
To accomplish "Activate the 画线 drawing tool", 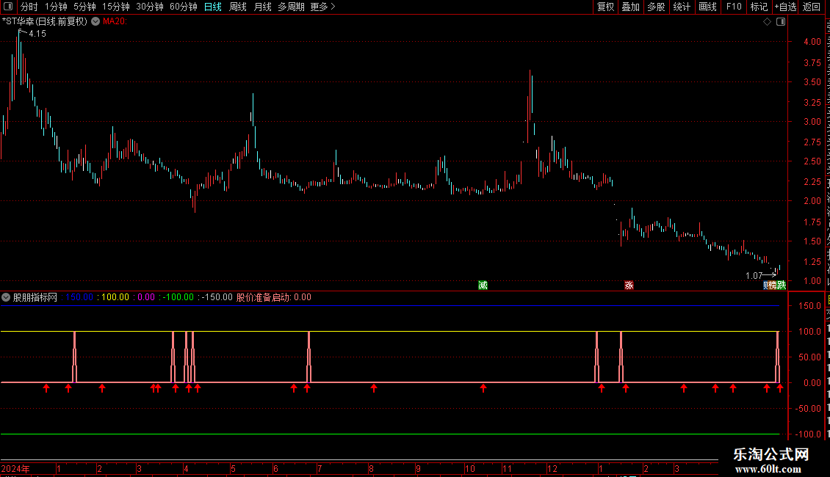I will tap(707, 7).
